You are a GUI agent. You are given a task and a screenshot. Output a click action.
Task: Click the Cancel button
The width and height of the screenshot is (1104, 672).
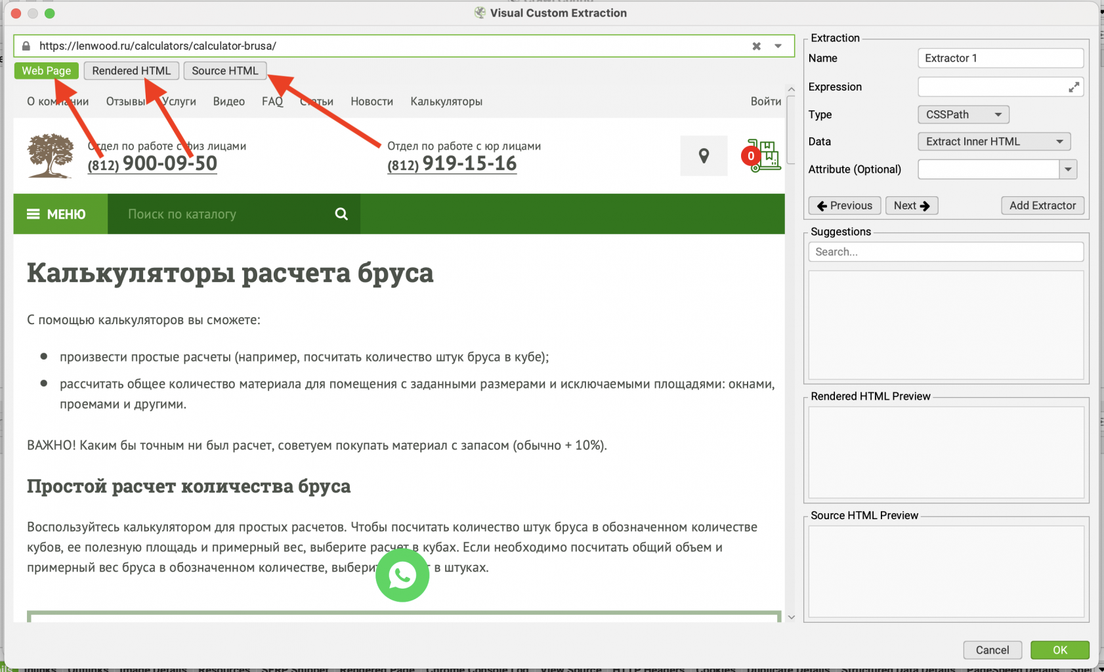coord(992,650)
